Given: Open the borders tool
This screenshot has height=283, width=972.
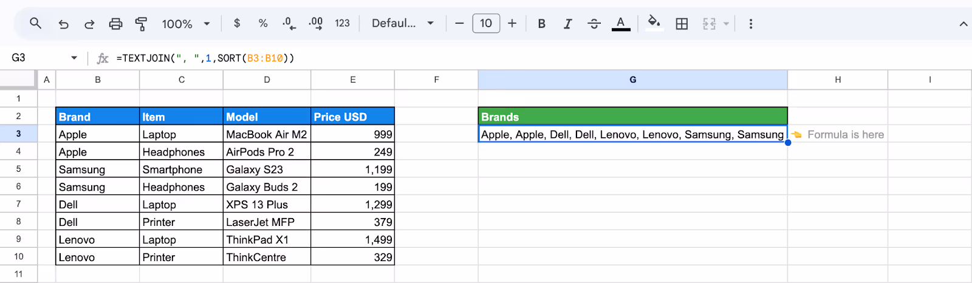Looking at the screenshot, I should pyautogui.click(x=682, y=23).
